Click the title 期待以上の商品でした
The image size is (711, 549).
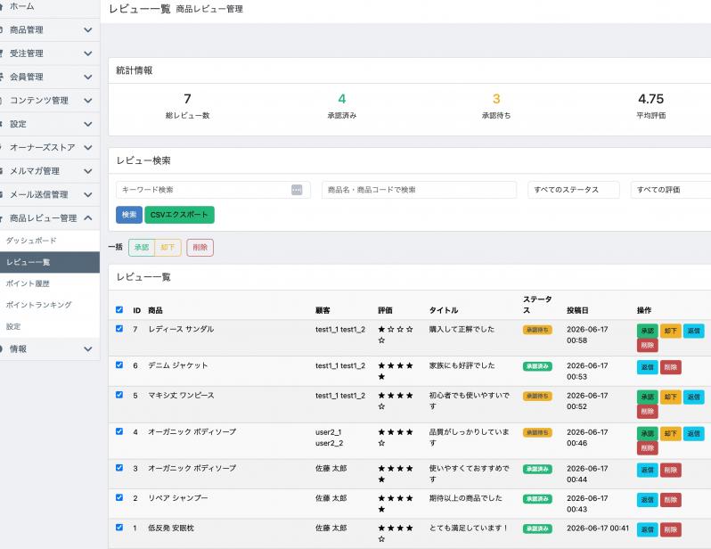pyautogui.click(x=466, y=498)
